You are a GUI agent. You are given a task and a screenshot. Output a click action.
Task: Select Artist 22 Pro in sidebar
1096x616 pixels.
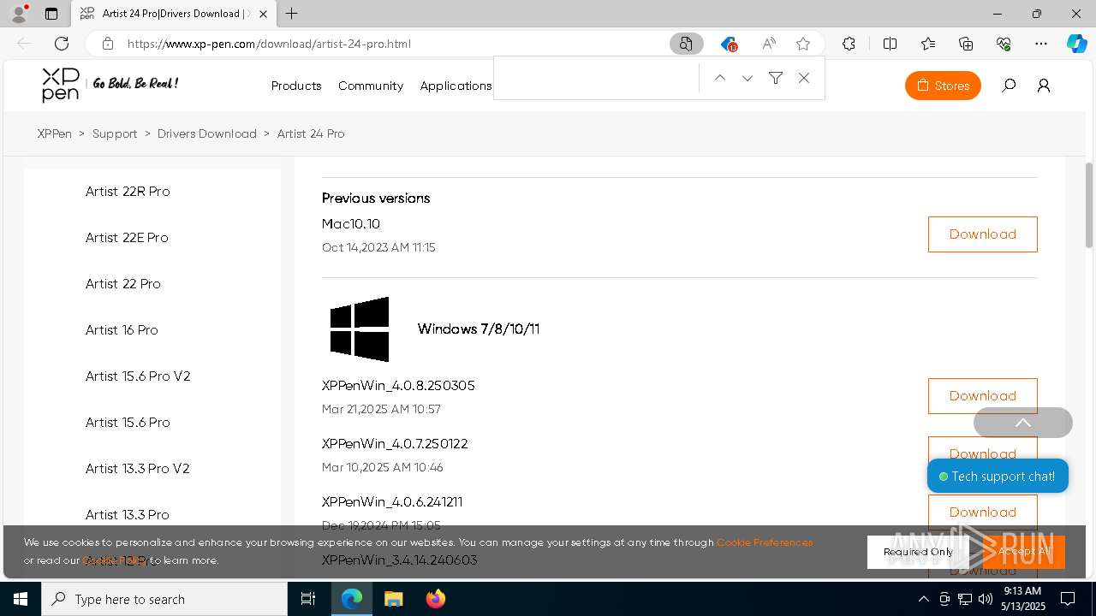tap(123, 284)
